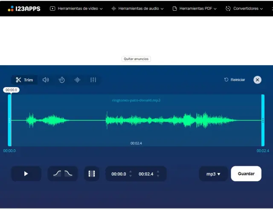Open the Convertidores menu

pos(245,9)
